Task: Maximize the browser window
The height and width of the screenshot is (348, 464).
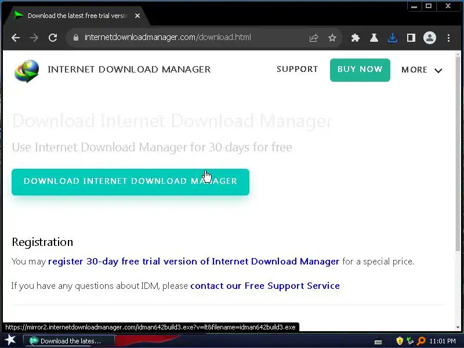Action: tap(429, 6)
